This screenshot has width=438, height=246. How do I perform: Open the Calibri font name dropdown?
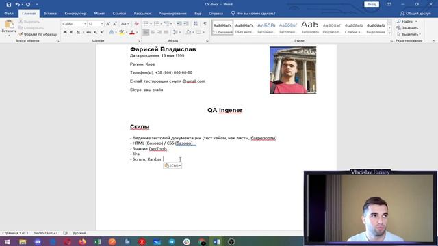[85, 24]
